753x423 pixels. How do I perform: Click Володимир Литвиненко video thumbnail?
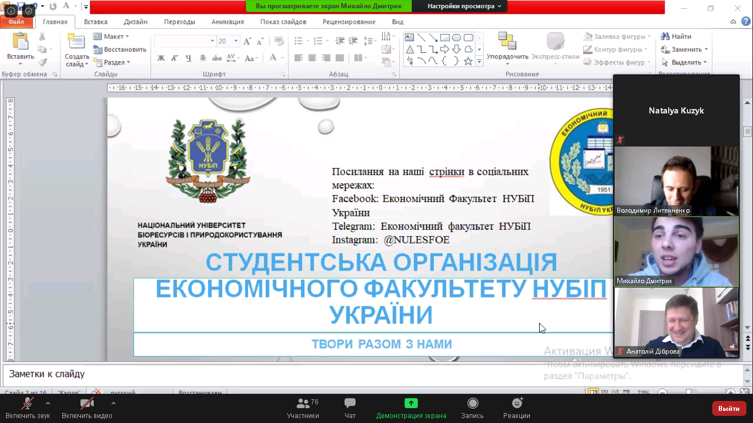tap(676, 181)
